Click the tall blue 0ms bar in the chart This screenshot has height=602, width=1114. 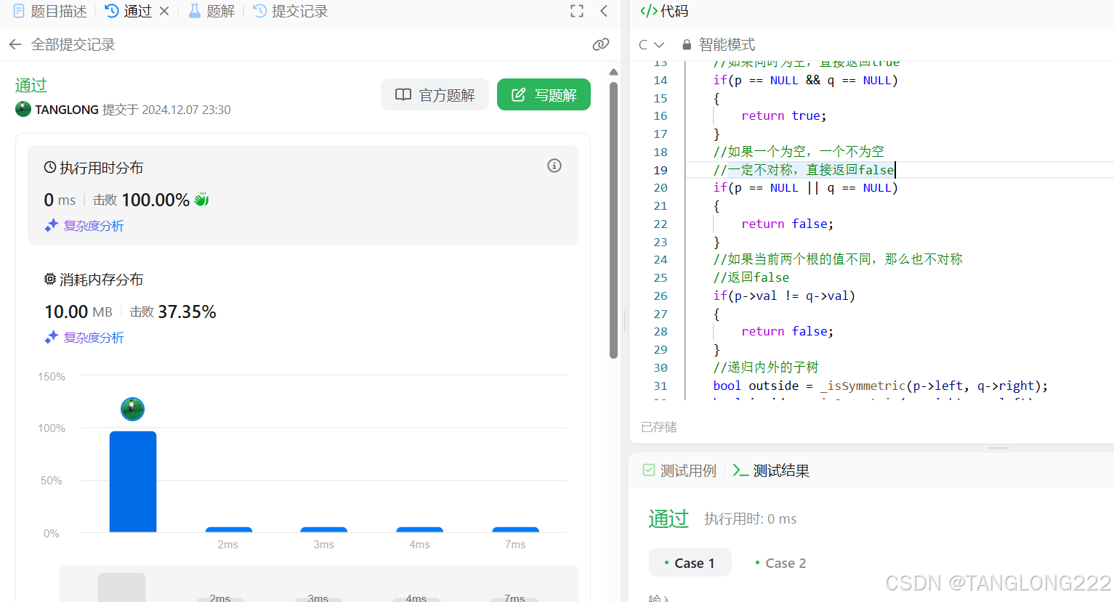point(133,481)
